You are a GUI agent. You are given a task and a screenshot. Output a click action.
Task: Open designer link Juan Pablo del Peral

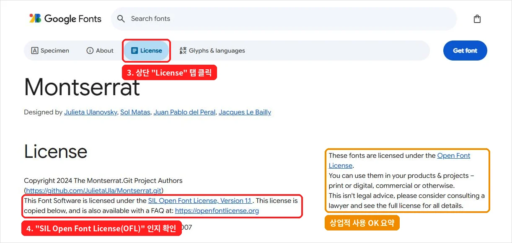pyautogui.click(x=184, y=112)
